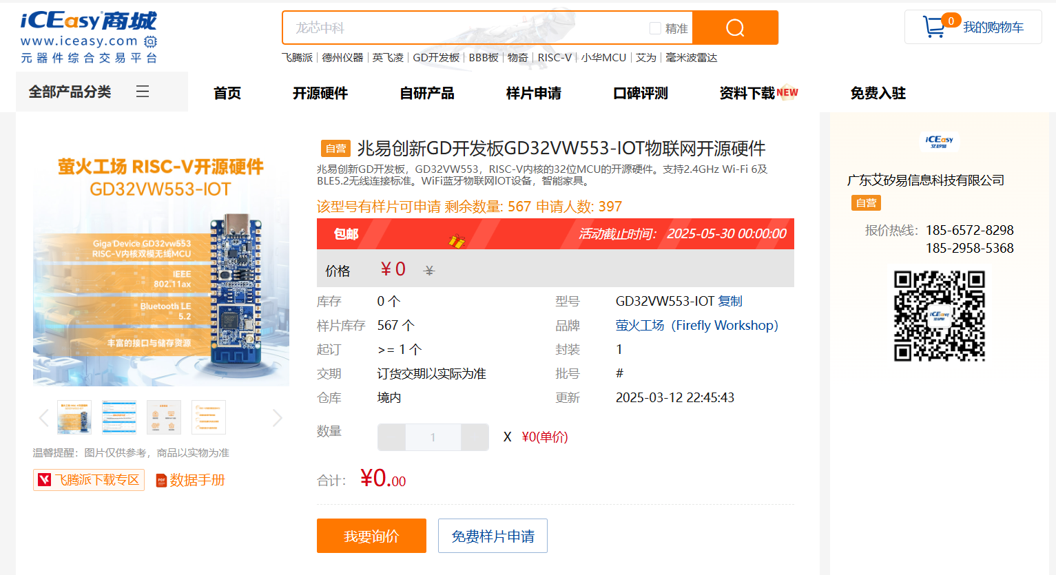Screen dimensions: 1056x575
Task: Click the iCEasy商城 logo
Action: click(x=89, y=38)
